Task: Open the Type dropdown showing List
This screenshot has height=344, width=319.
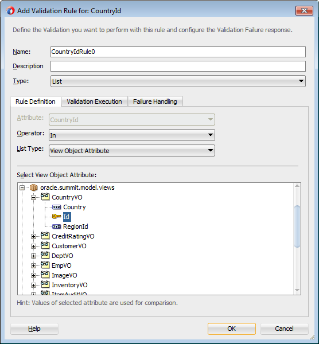Action: [x=178, y=81]
